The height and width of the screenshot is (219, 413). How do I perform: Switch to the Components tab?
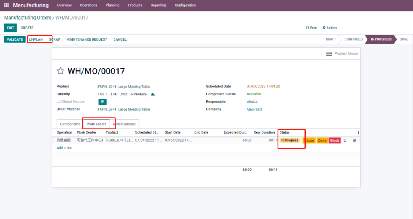click(70, 124)
